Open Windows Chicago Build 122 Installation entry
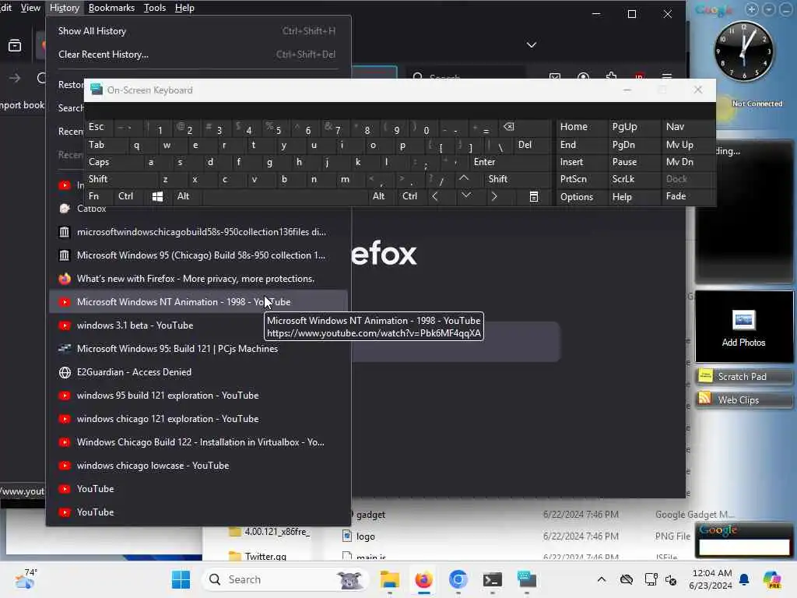 [x=198, y=442]
